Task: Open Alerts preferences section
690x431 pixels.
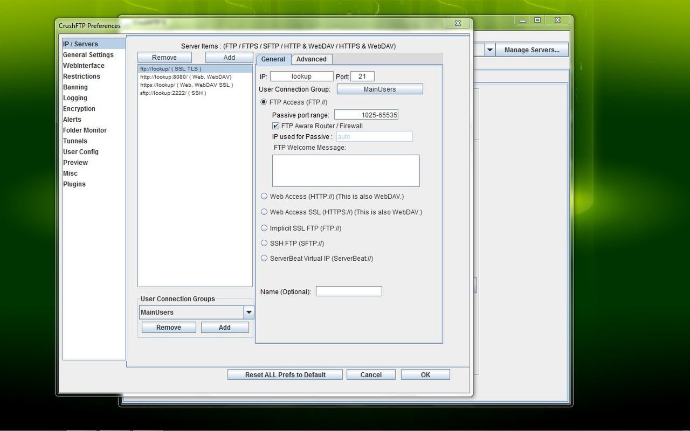Action: pos(72,120)
